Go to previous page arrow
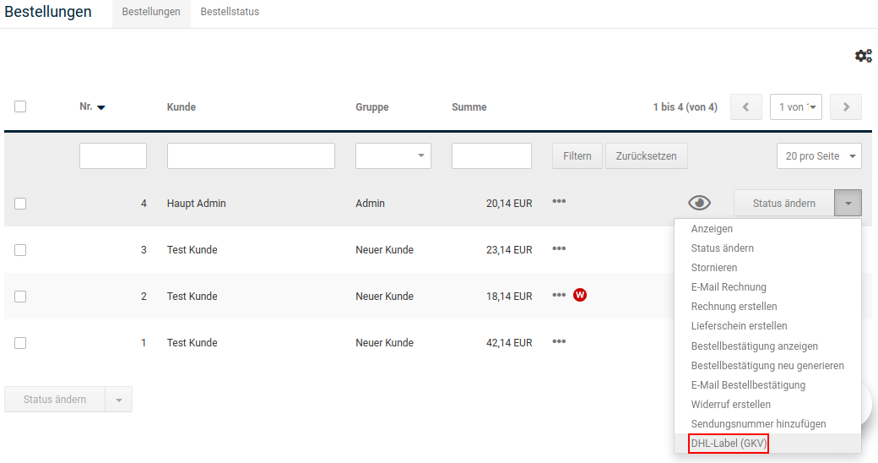Viewport: 878px width, 463px height. (x=745, y=107)
